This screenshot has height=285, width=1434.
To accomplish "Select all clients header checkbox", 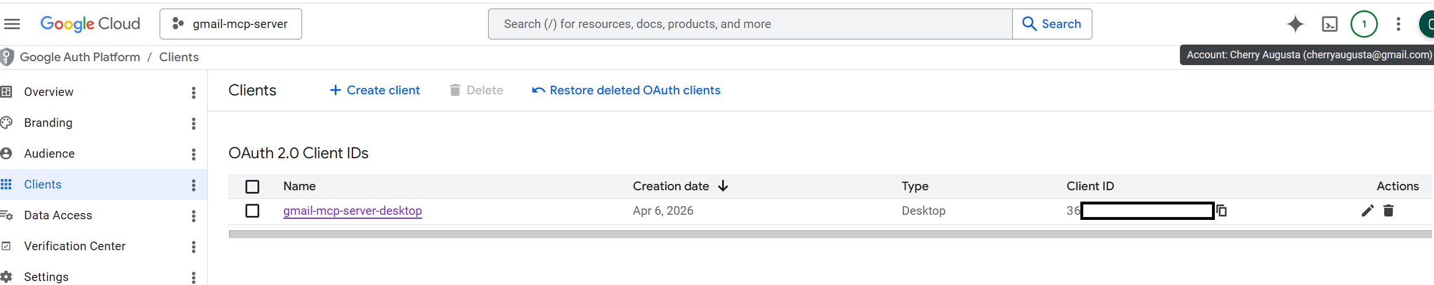I will (x=252, y=187).
